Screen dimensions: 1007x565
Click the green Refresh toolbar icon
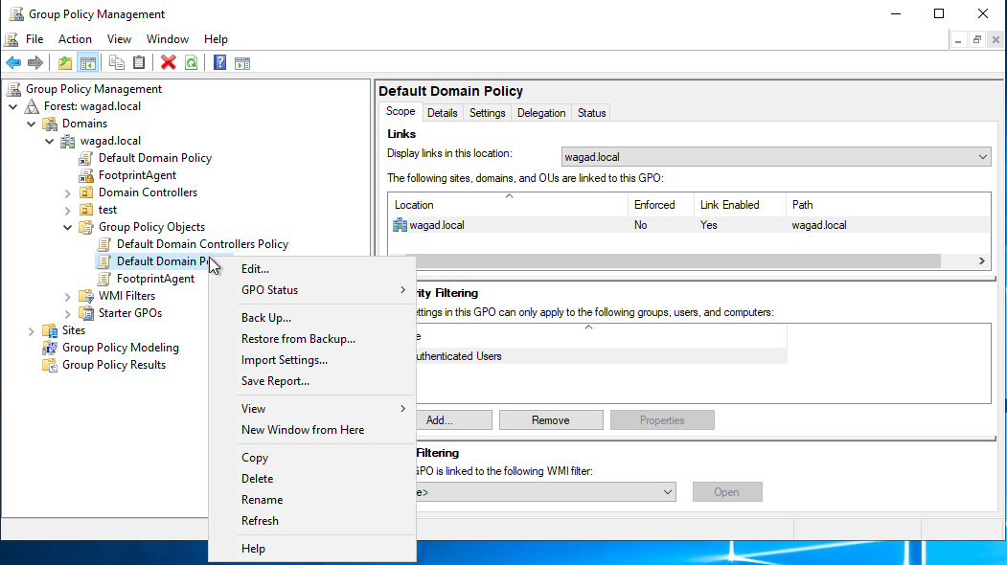click(x=191, y=63)
